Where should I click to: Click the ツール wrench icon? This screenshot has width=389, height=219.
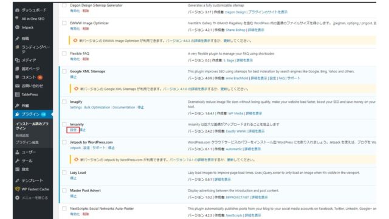[17, 161]
